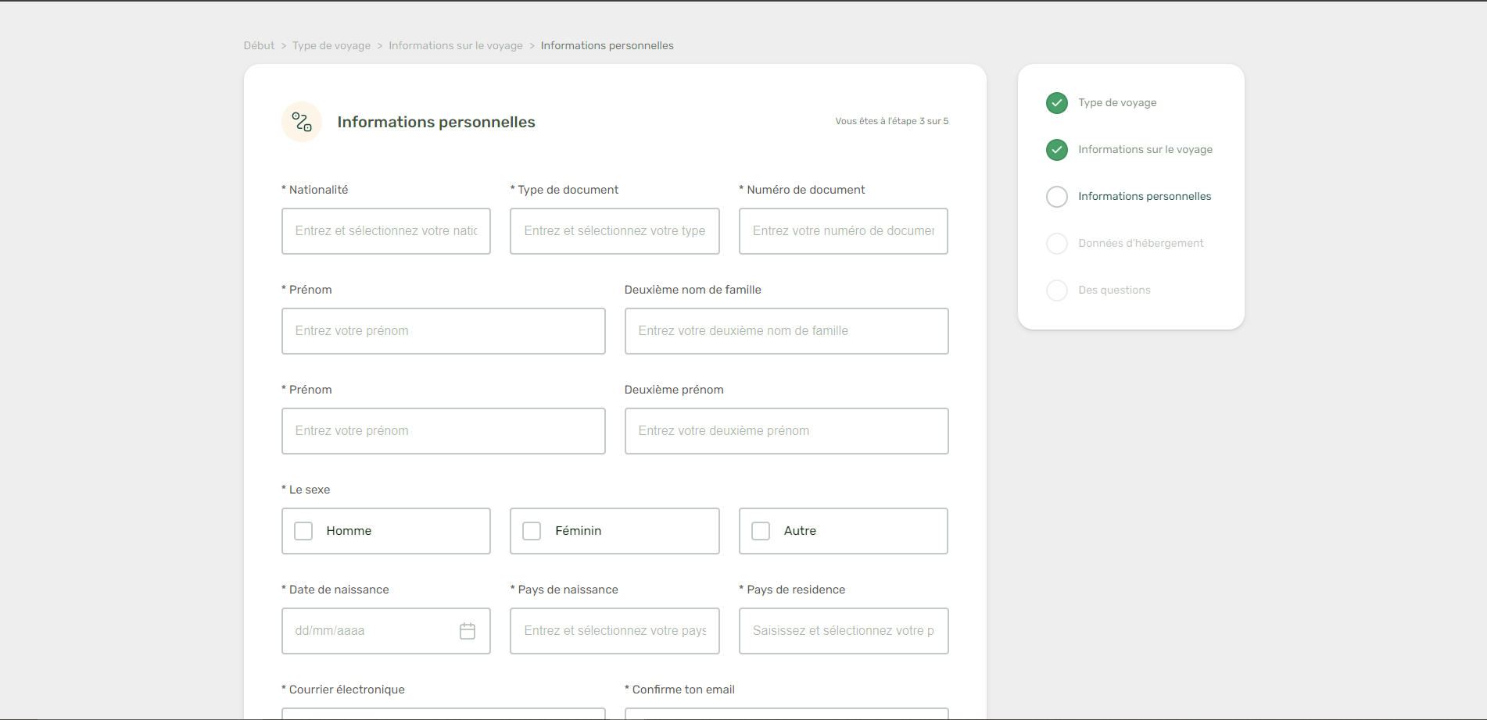Click the circle next to Des questions

coord(1056,290)
